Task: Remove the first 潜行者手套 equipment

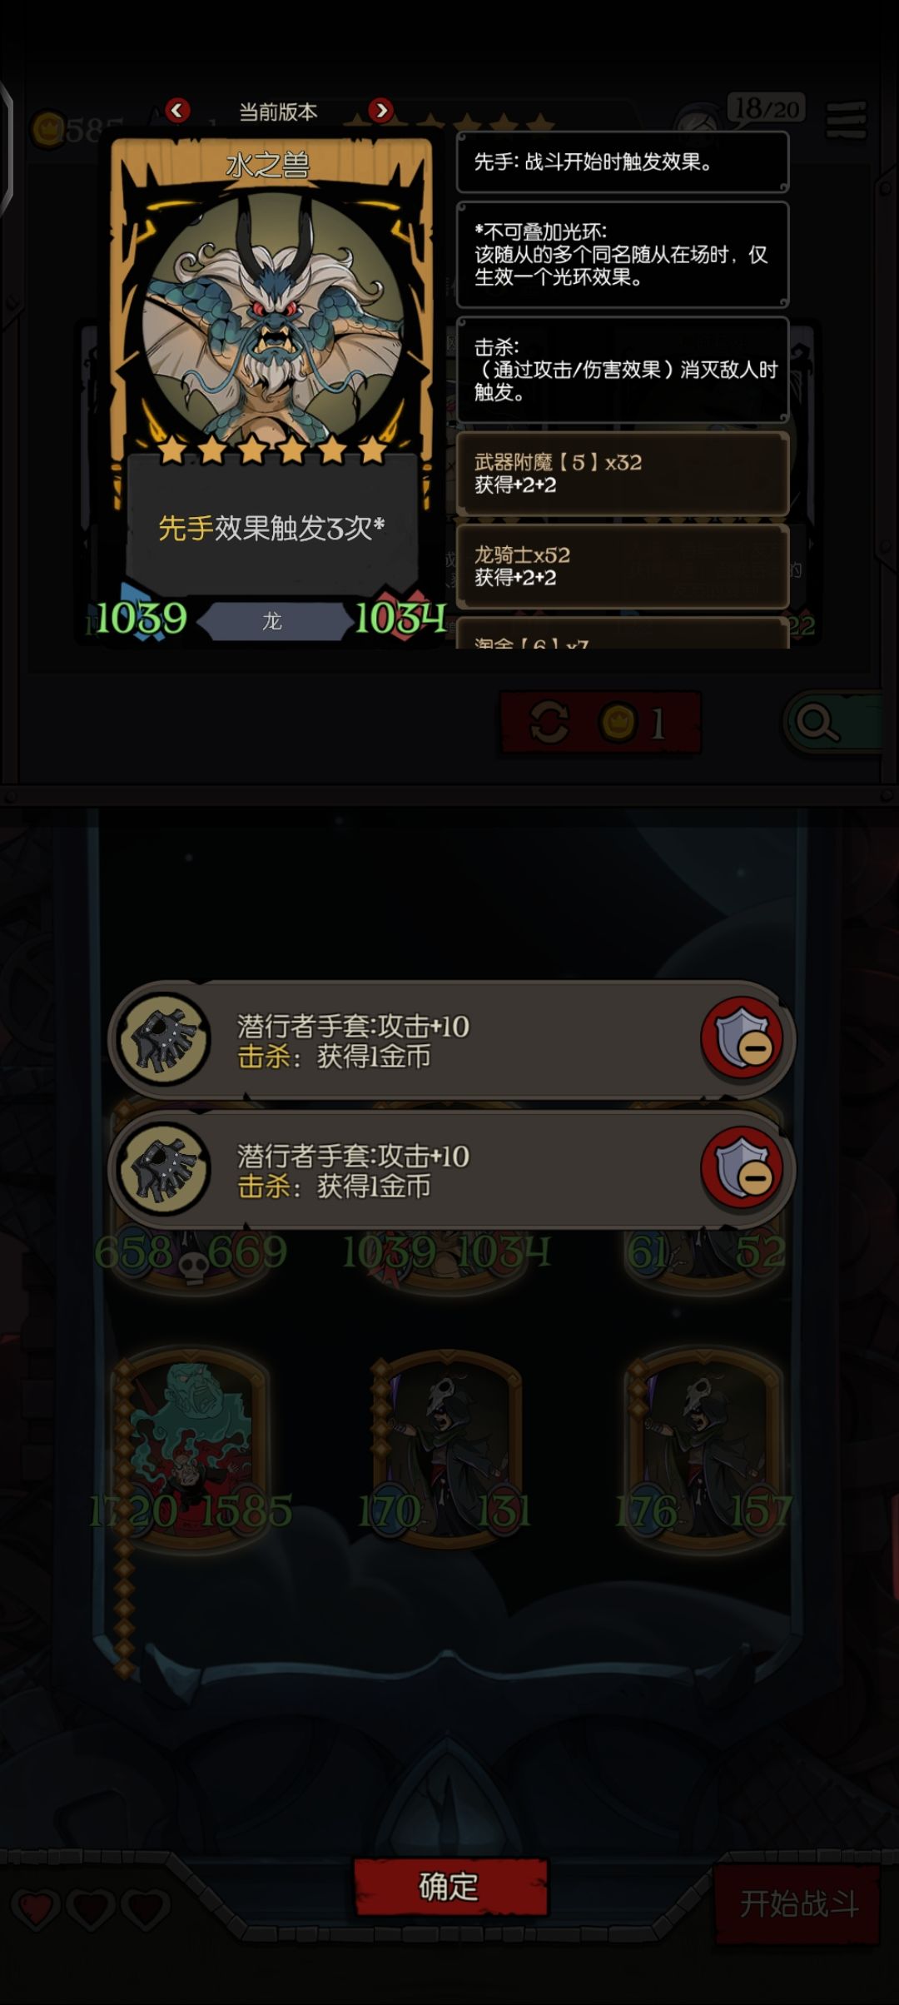Action: point(743,1037)
